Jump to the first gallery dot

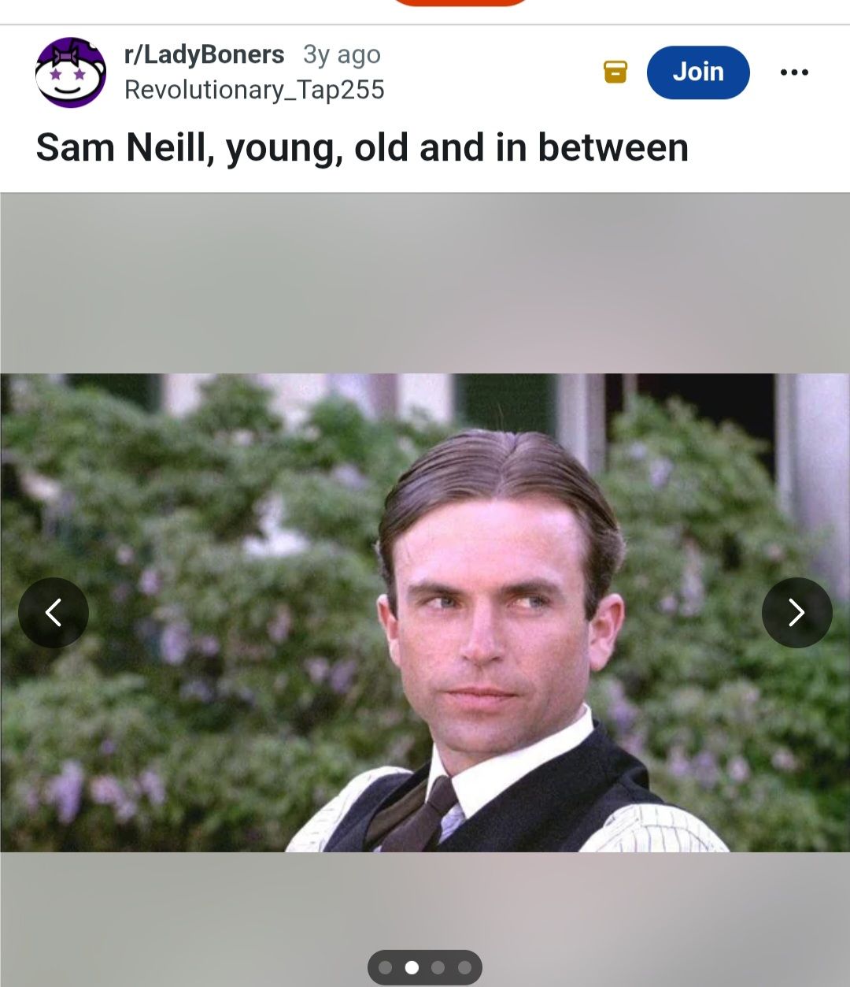(386, 967)
